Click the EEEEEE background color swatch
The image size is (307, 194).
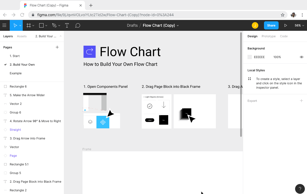[250, 57]
